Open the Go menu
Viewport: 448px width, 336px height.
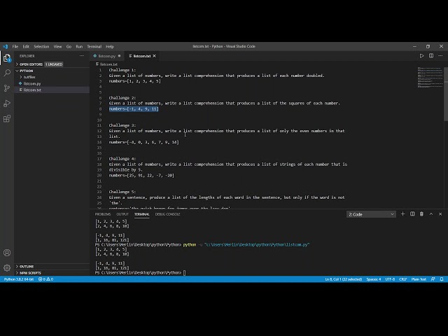click(69, 46)
